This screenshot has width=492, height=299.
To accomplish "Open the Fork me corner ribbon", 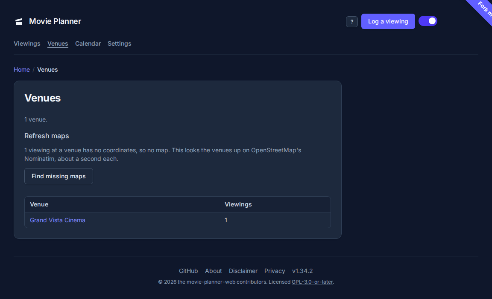I will (x=482, y=9).
